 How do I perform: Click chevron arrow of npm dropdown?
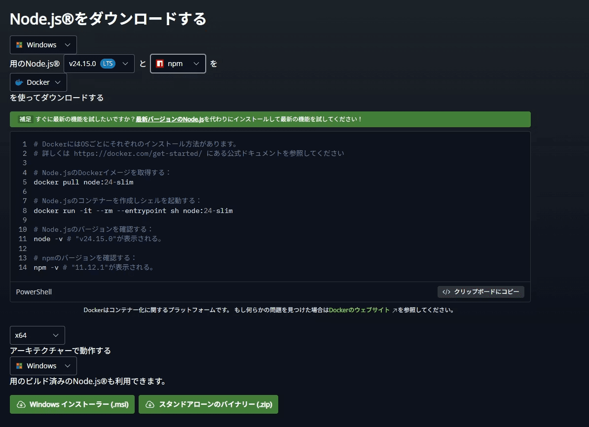click(196, 64)
